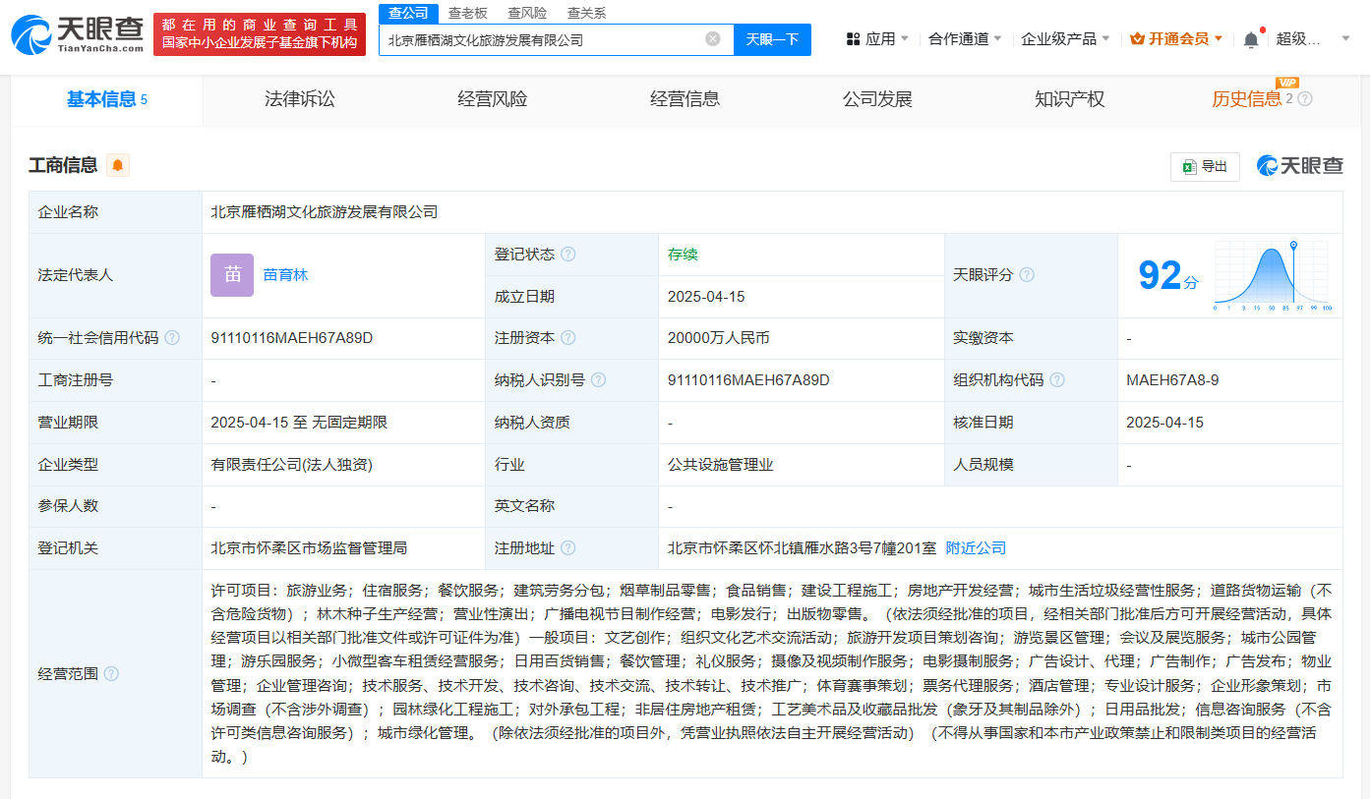Clear the search box with the X icon

pos(713,39)
